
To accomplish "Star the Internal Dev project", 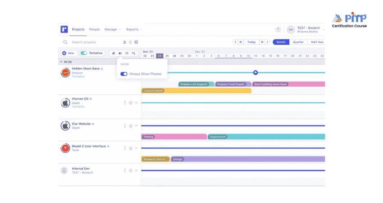I will [x=131, y=171].
